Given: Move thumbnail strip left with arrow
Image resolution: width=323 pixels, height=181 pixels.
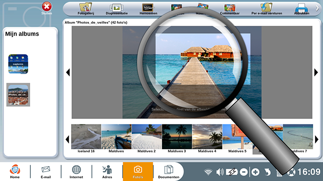Looking at the screenshot, I should click(x=68, y=139).
